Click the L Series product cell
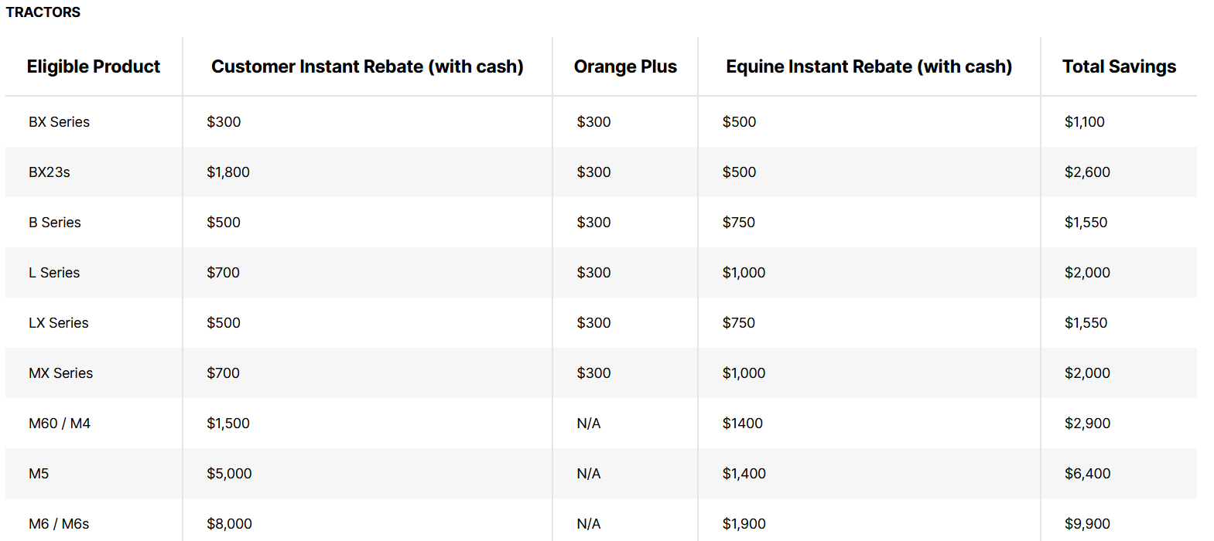The width and height of the screenshot is (1214, 541). (x=54, y=273)
